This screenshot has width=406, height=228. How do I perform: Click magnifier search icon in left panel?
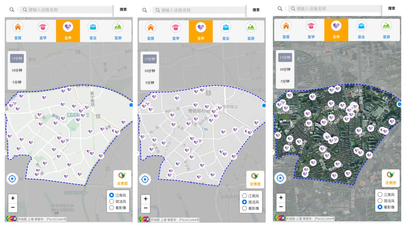[x=12, y=10]
